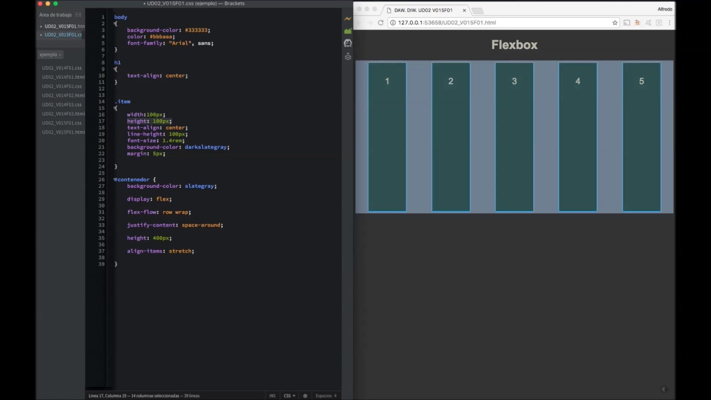Open UD02_V014F01.css in file tree
Image resolution: width=711 pixels, height=400 pixels.
click(x=62, y=68)
